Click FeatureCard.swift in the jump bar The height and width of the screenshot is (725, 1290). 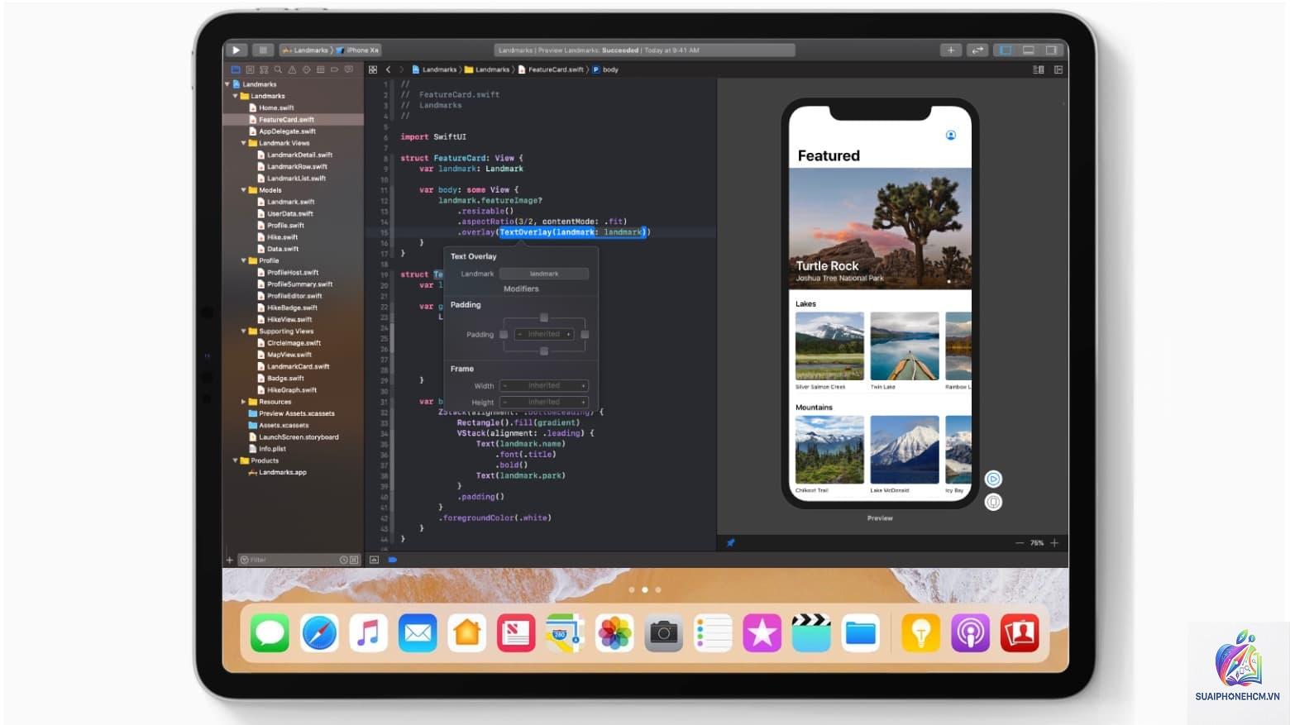click(551, 70)
